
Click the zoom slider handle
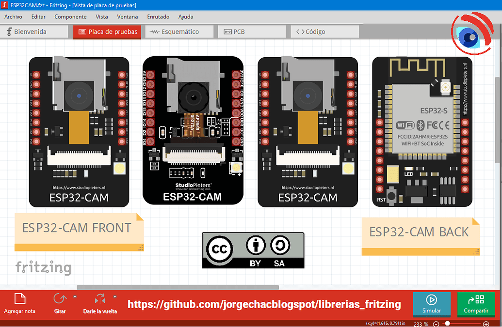(447, 324)
